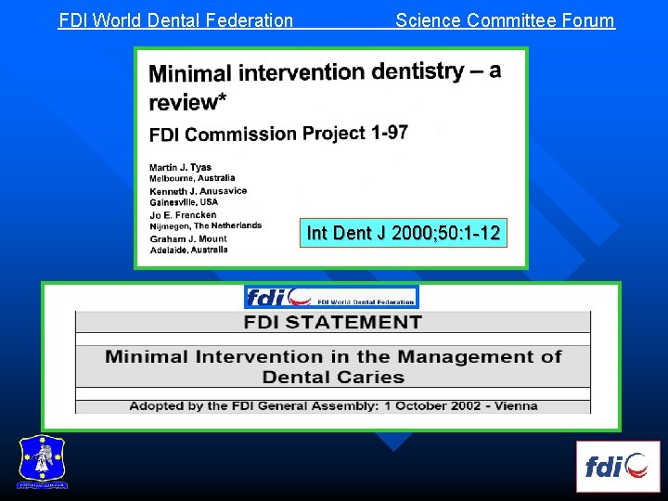Click the FDI World Dental Federation banner logo
This screenshot has height=501, width=668.
[331, 297]
